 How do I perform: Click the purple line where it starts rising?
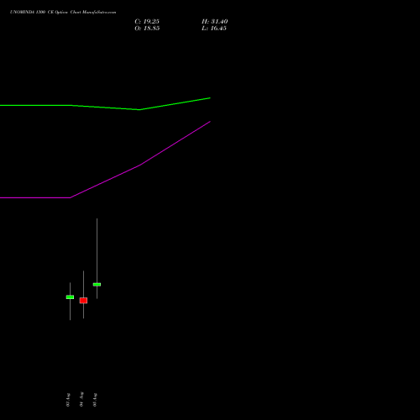tap(71, 197)
